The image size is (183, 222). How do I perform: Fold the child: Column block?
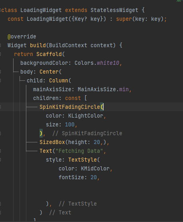[x=0, y=80]
